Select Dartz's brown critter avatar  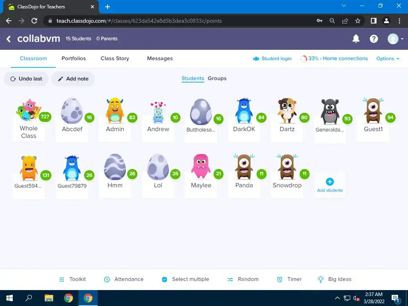287,111
